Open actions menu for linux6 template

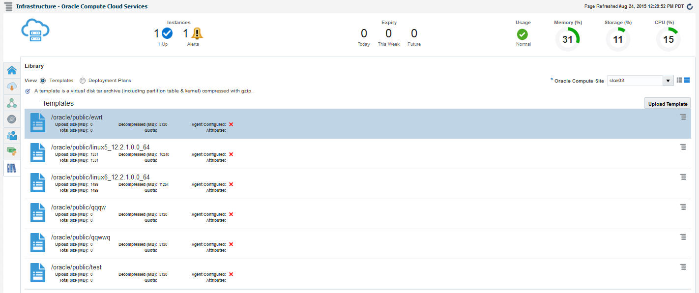click(683, 177)
